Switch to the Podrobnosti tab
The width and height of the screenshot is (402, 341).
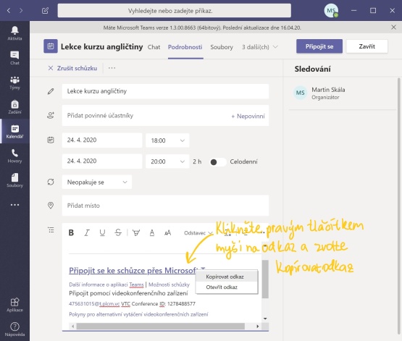(185, 47)
